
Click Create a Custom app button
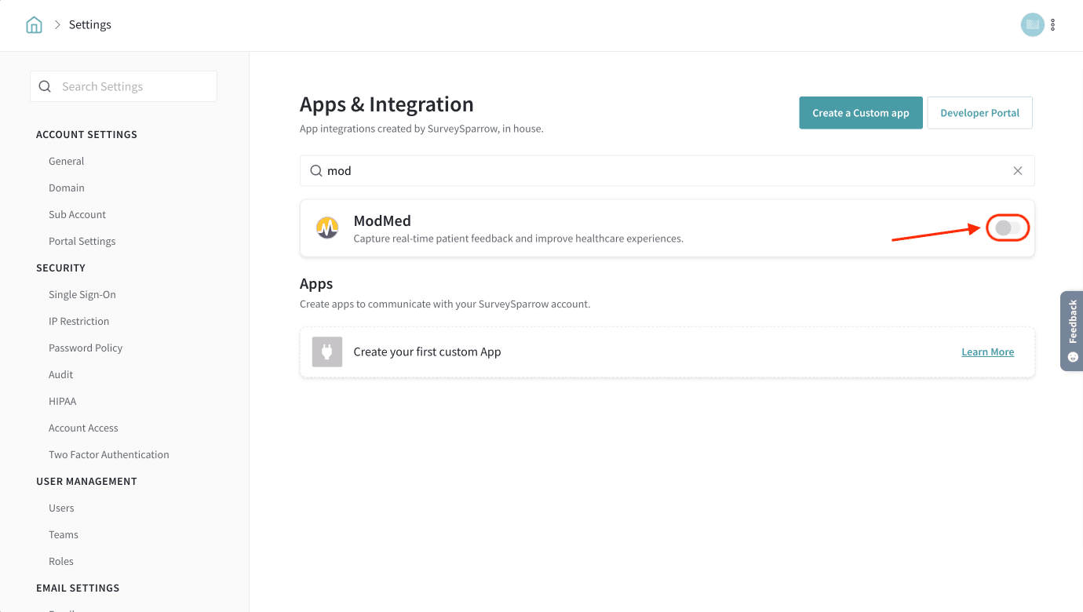860,113
